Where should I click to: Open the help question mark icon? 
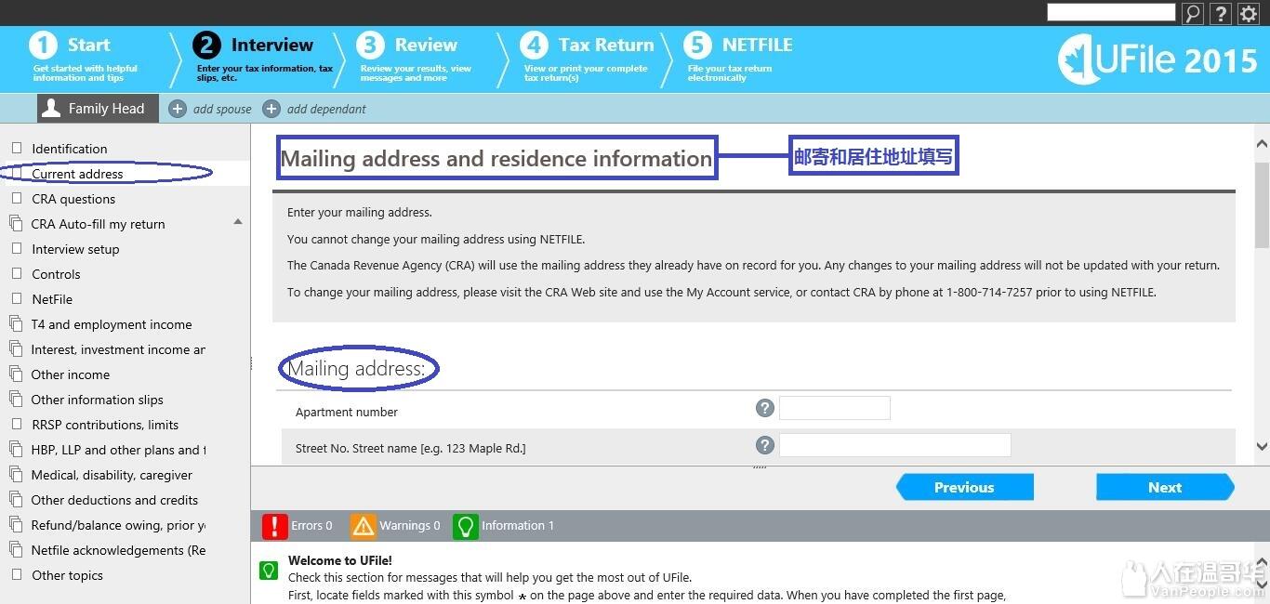tap(1220, 13)
